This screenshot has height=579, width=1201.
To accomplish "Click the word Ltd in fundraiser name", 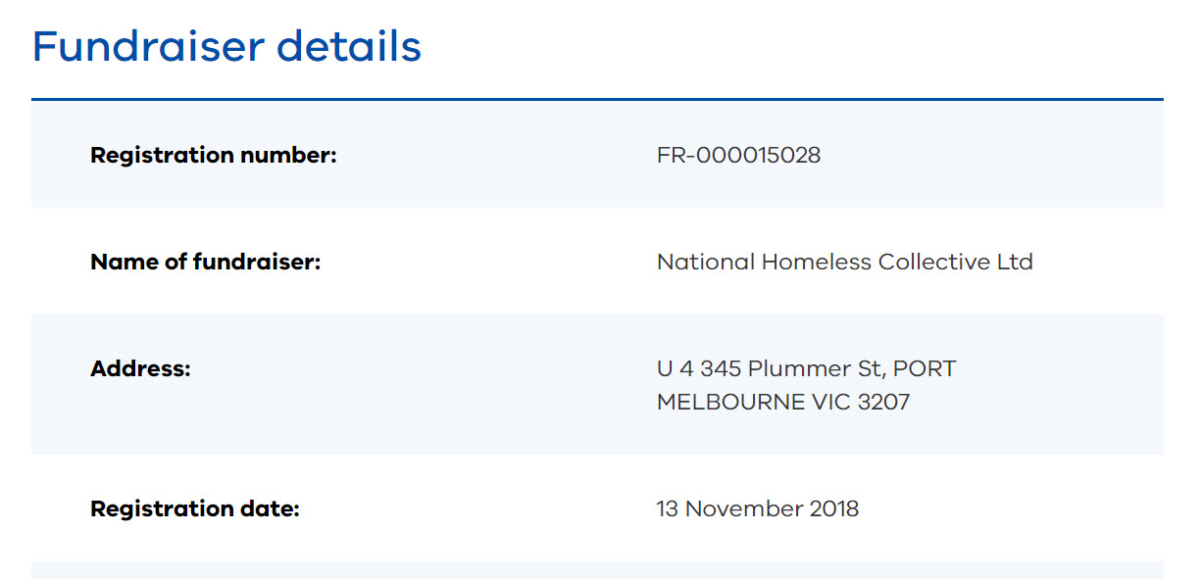I will click(1015, 262).
